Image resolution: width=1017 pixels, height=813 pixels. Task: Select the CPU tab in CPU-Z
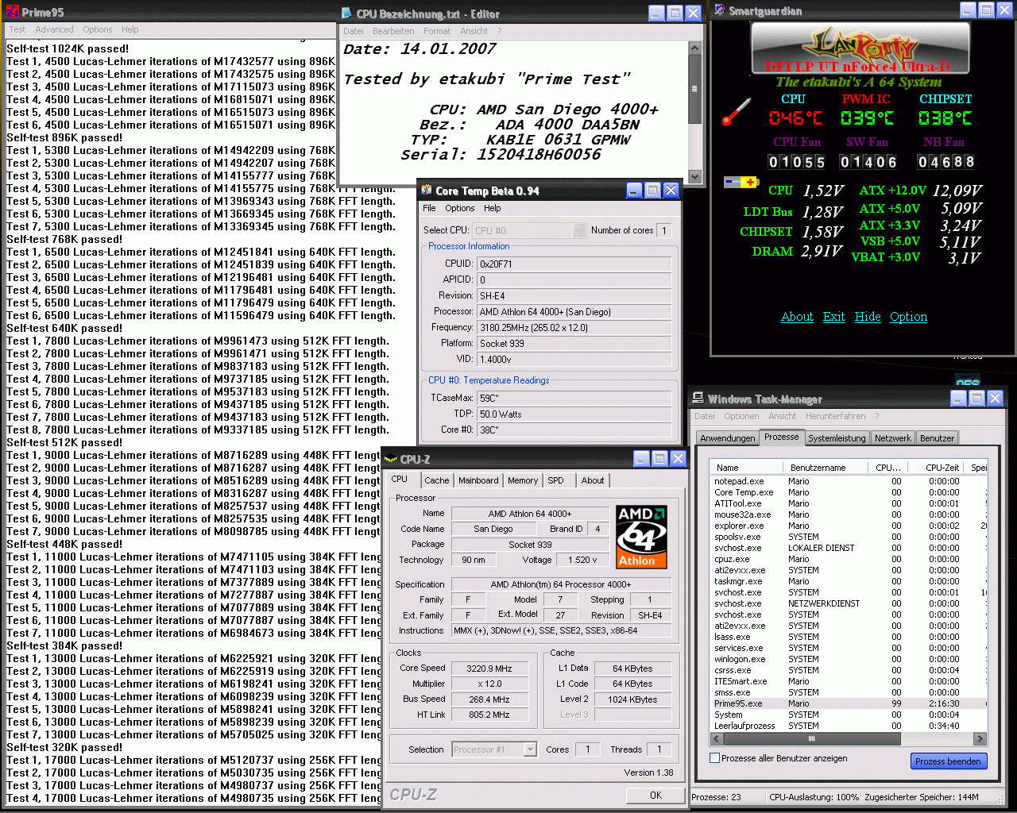click(400, 479)
